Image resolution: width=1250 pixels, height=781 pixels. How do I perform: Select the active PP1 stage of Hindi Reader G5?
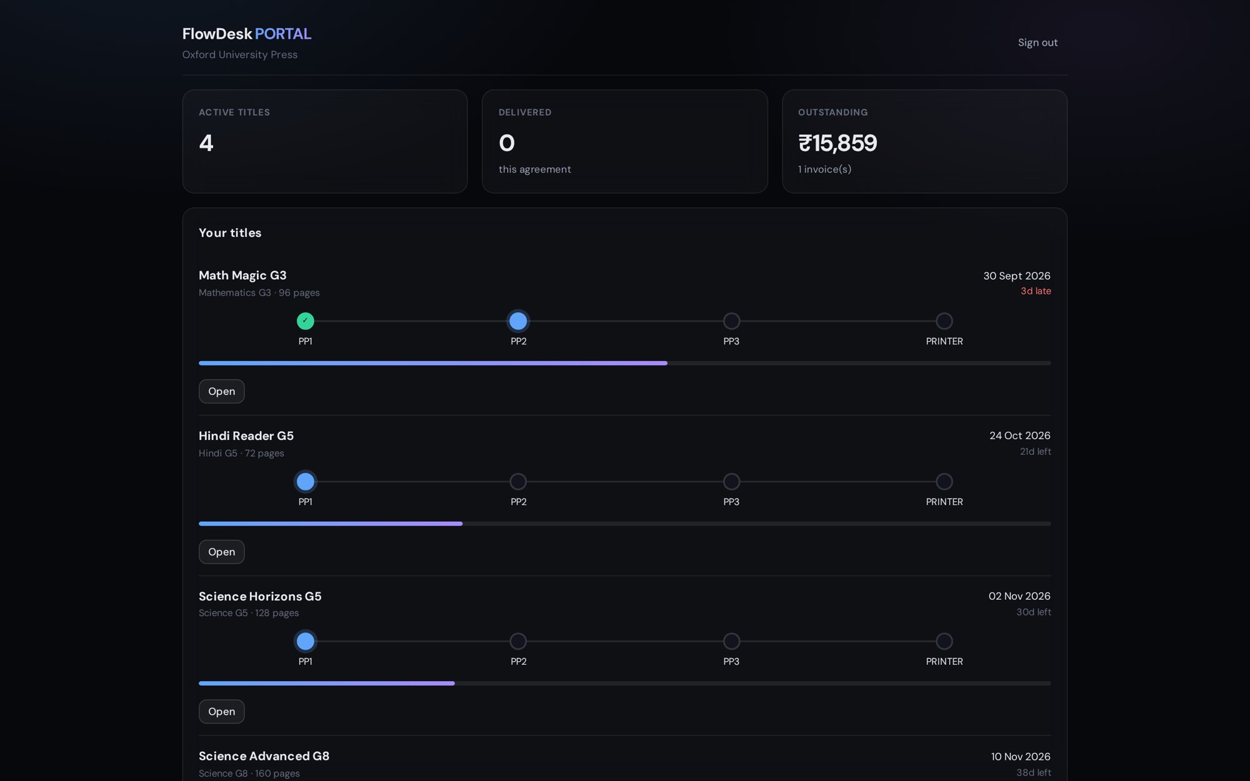(x=305, y=482)
